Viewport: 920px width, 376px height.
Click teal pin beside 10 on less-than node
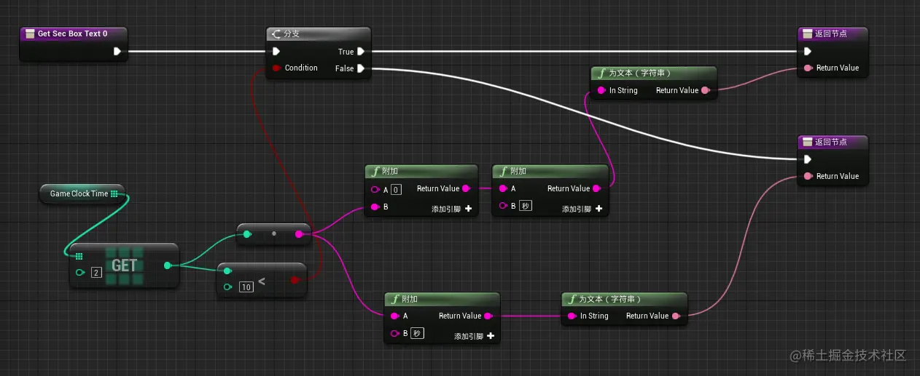point(227,287)
